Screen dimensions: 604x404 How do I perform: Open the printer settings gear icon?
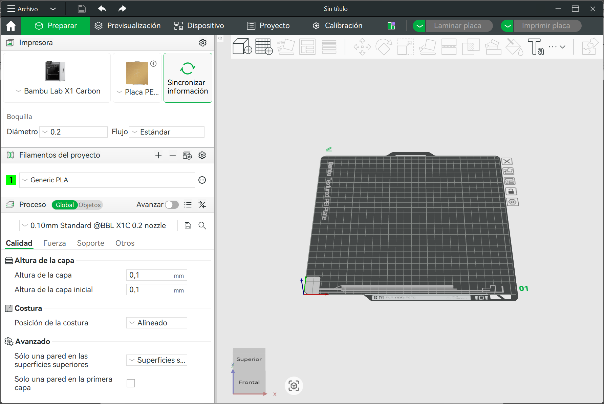pos(203,43)
